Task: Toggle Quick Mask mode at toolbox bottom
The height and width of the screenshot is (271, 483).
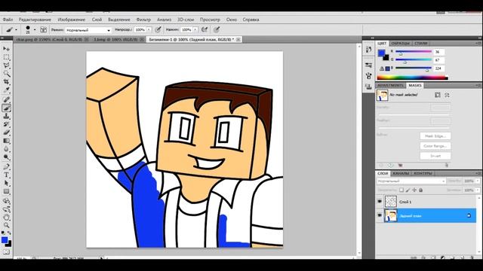Action: point(6,252)
